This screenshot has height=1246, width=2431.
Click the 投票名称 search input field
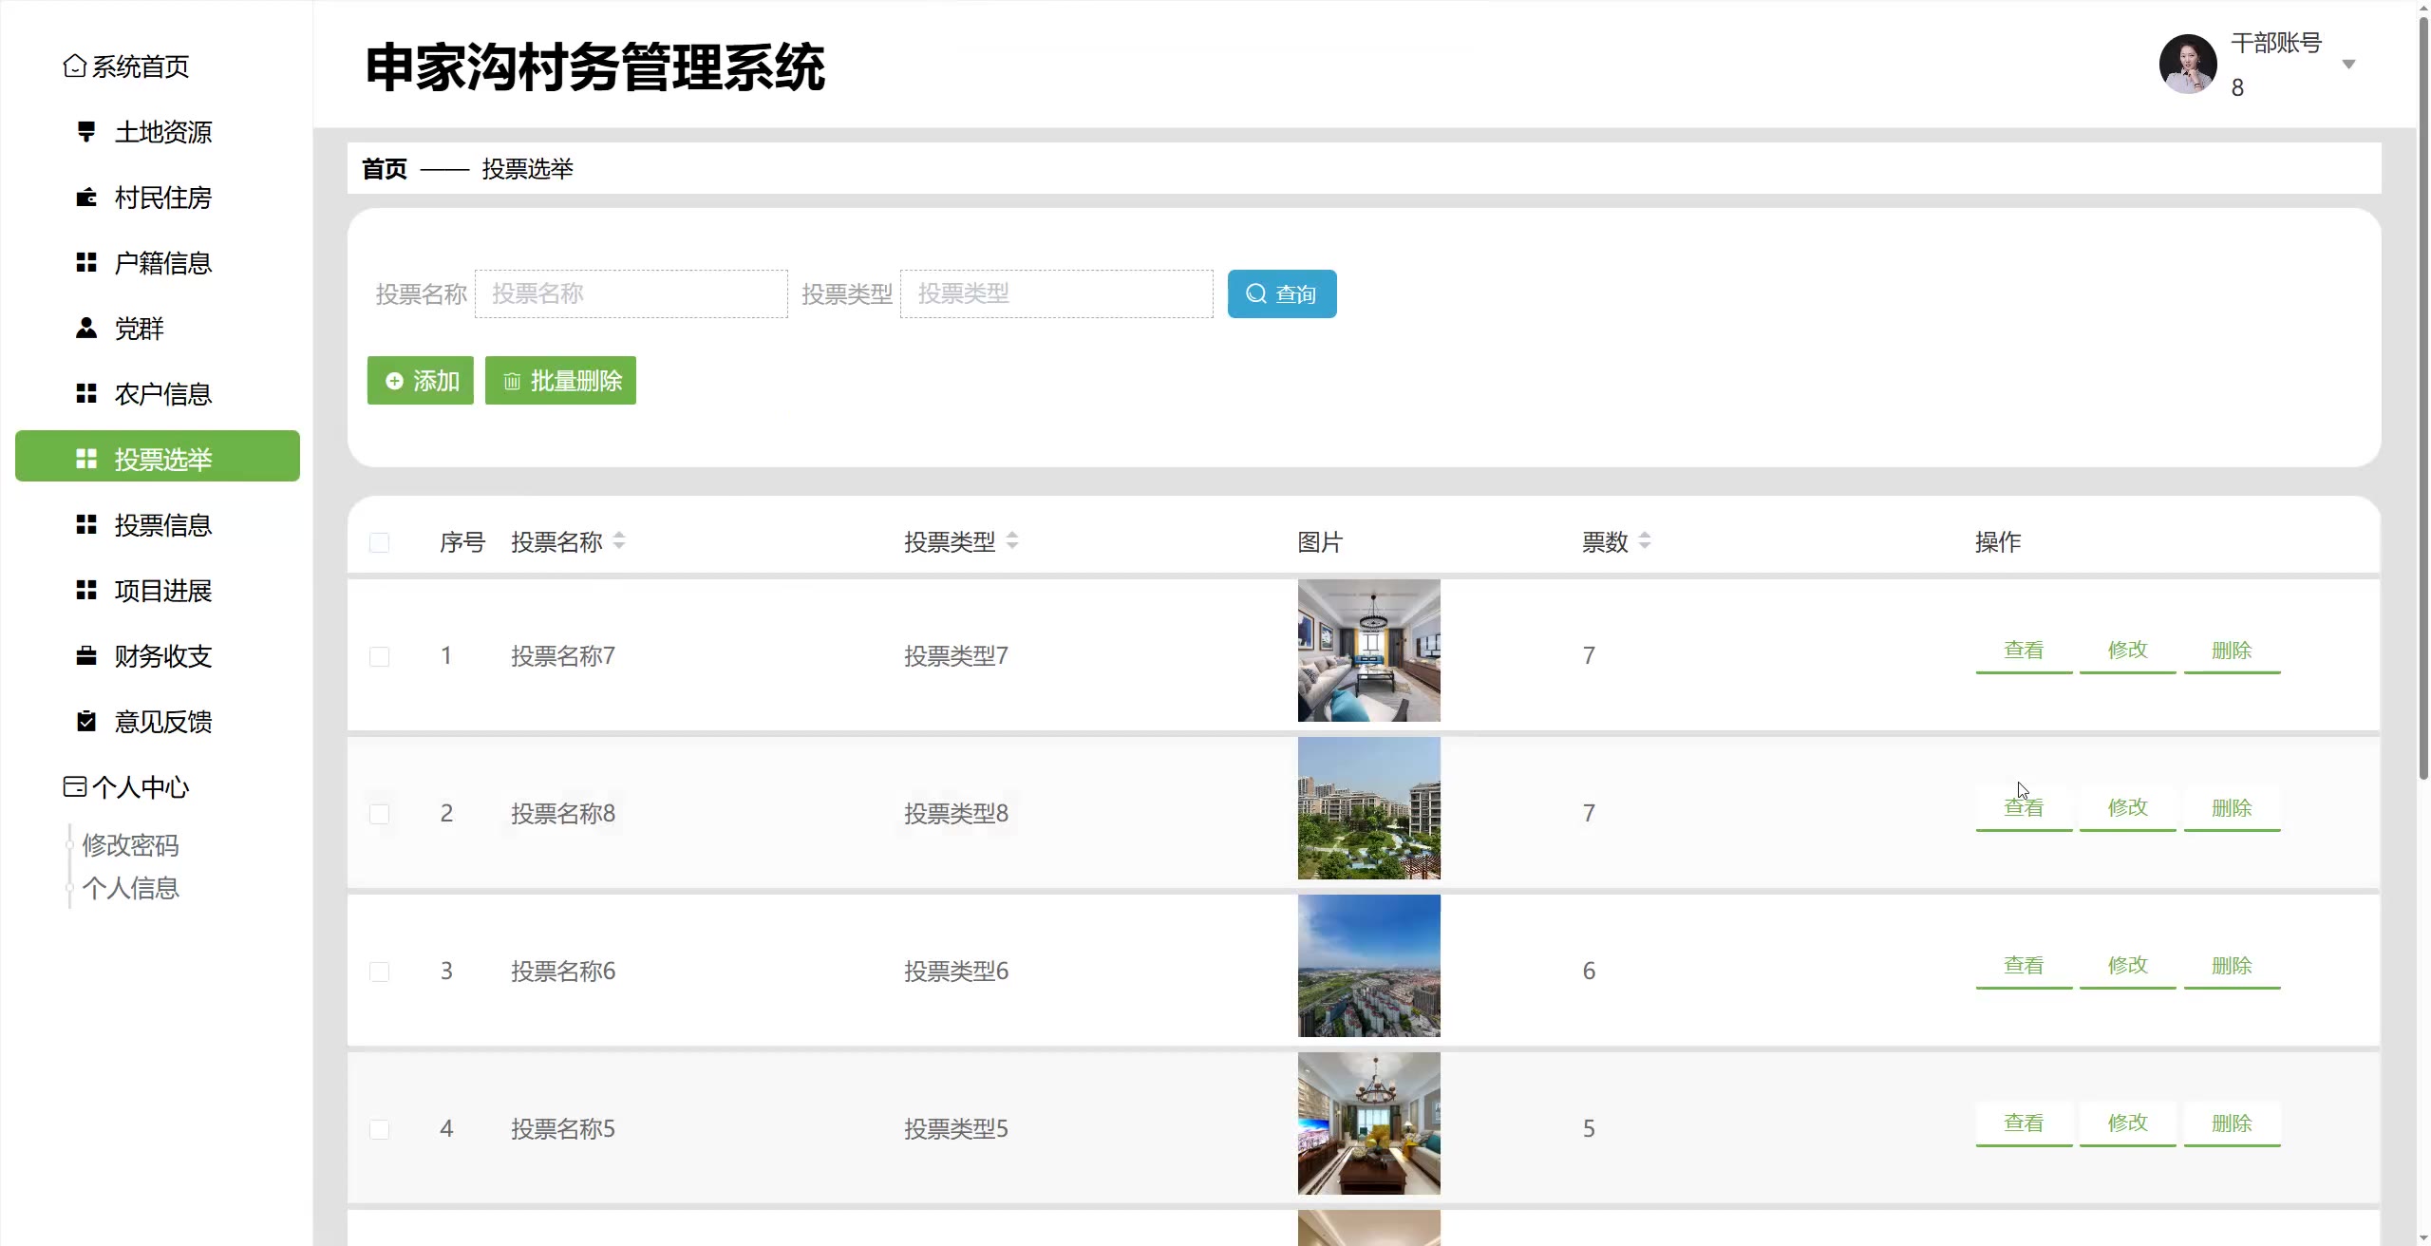tap(631, 293)
